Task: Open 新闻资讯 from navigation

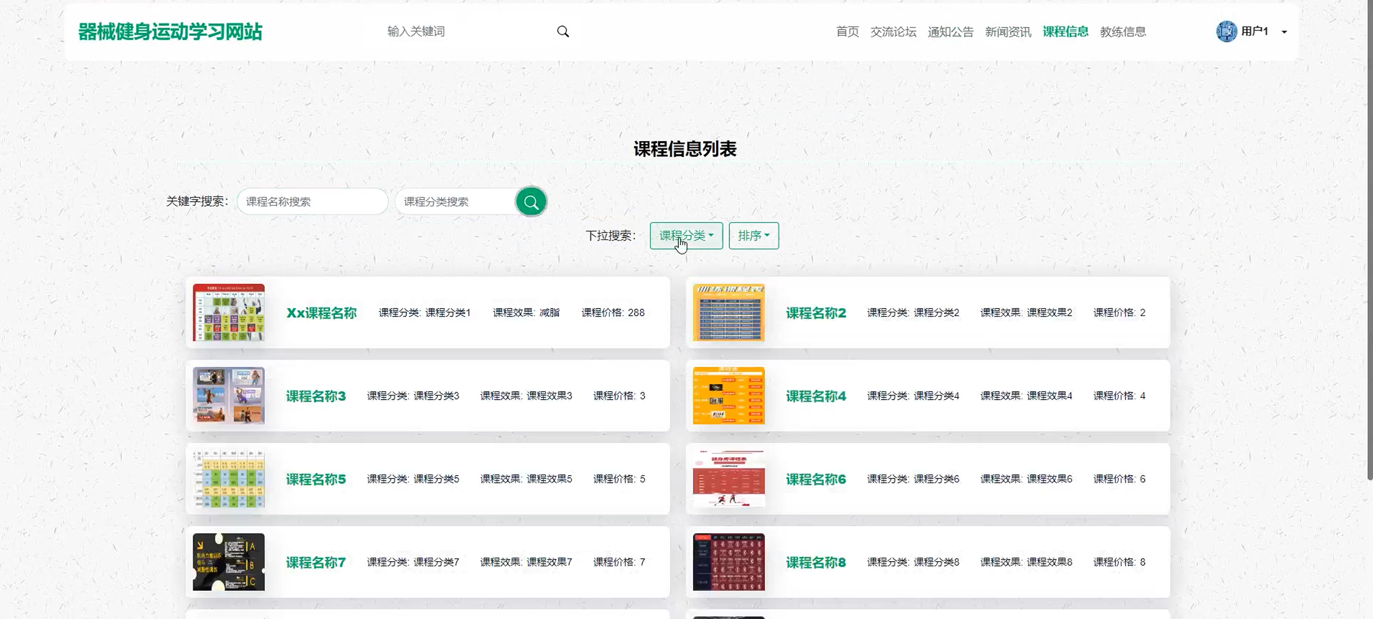Action: tap(1007, 32)
